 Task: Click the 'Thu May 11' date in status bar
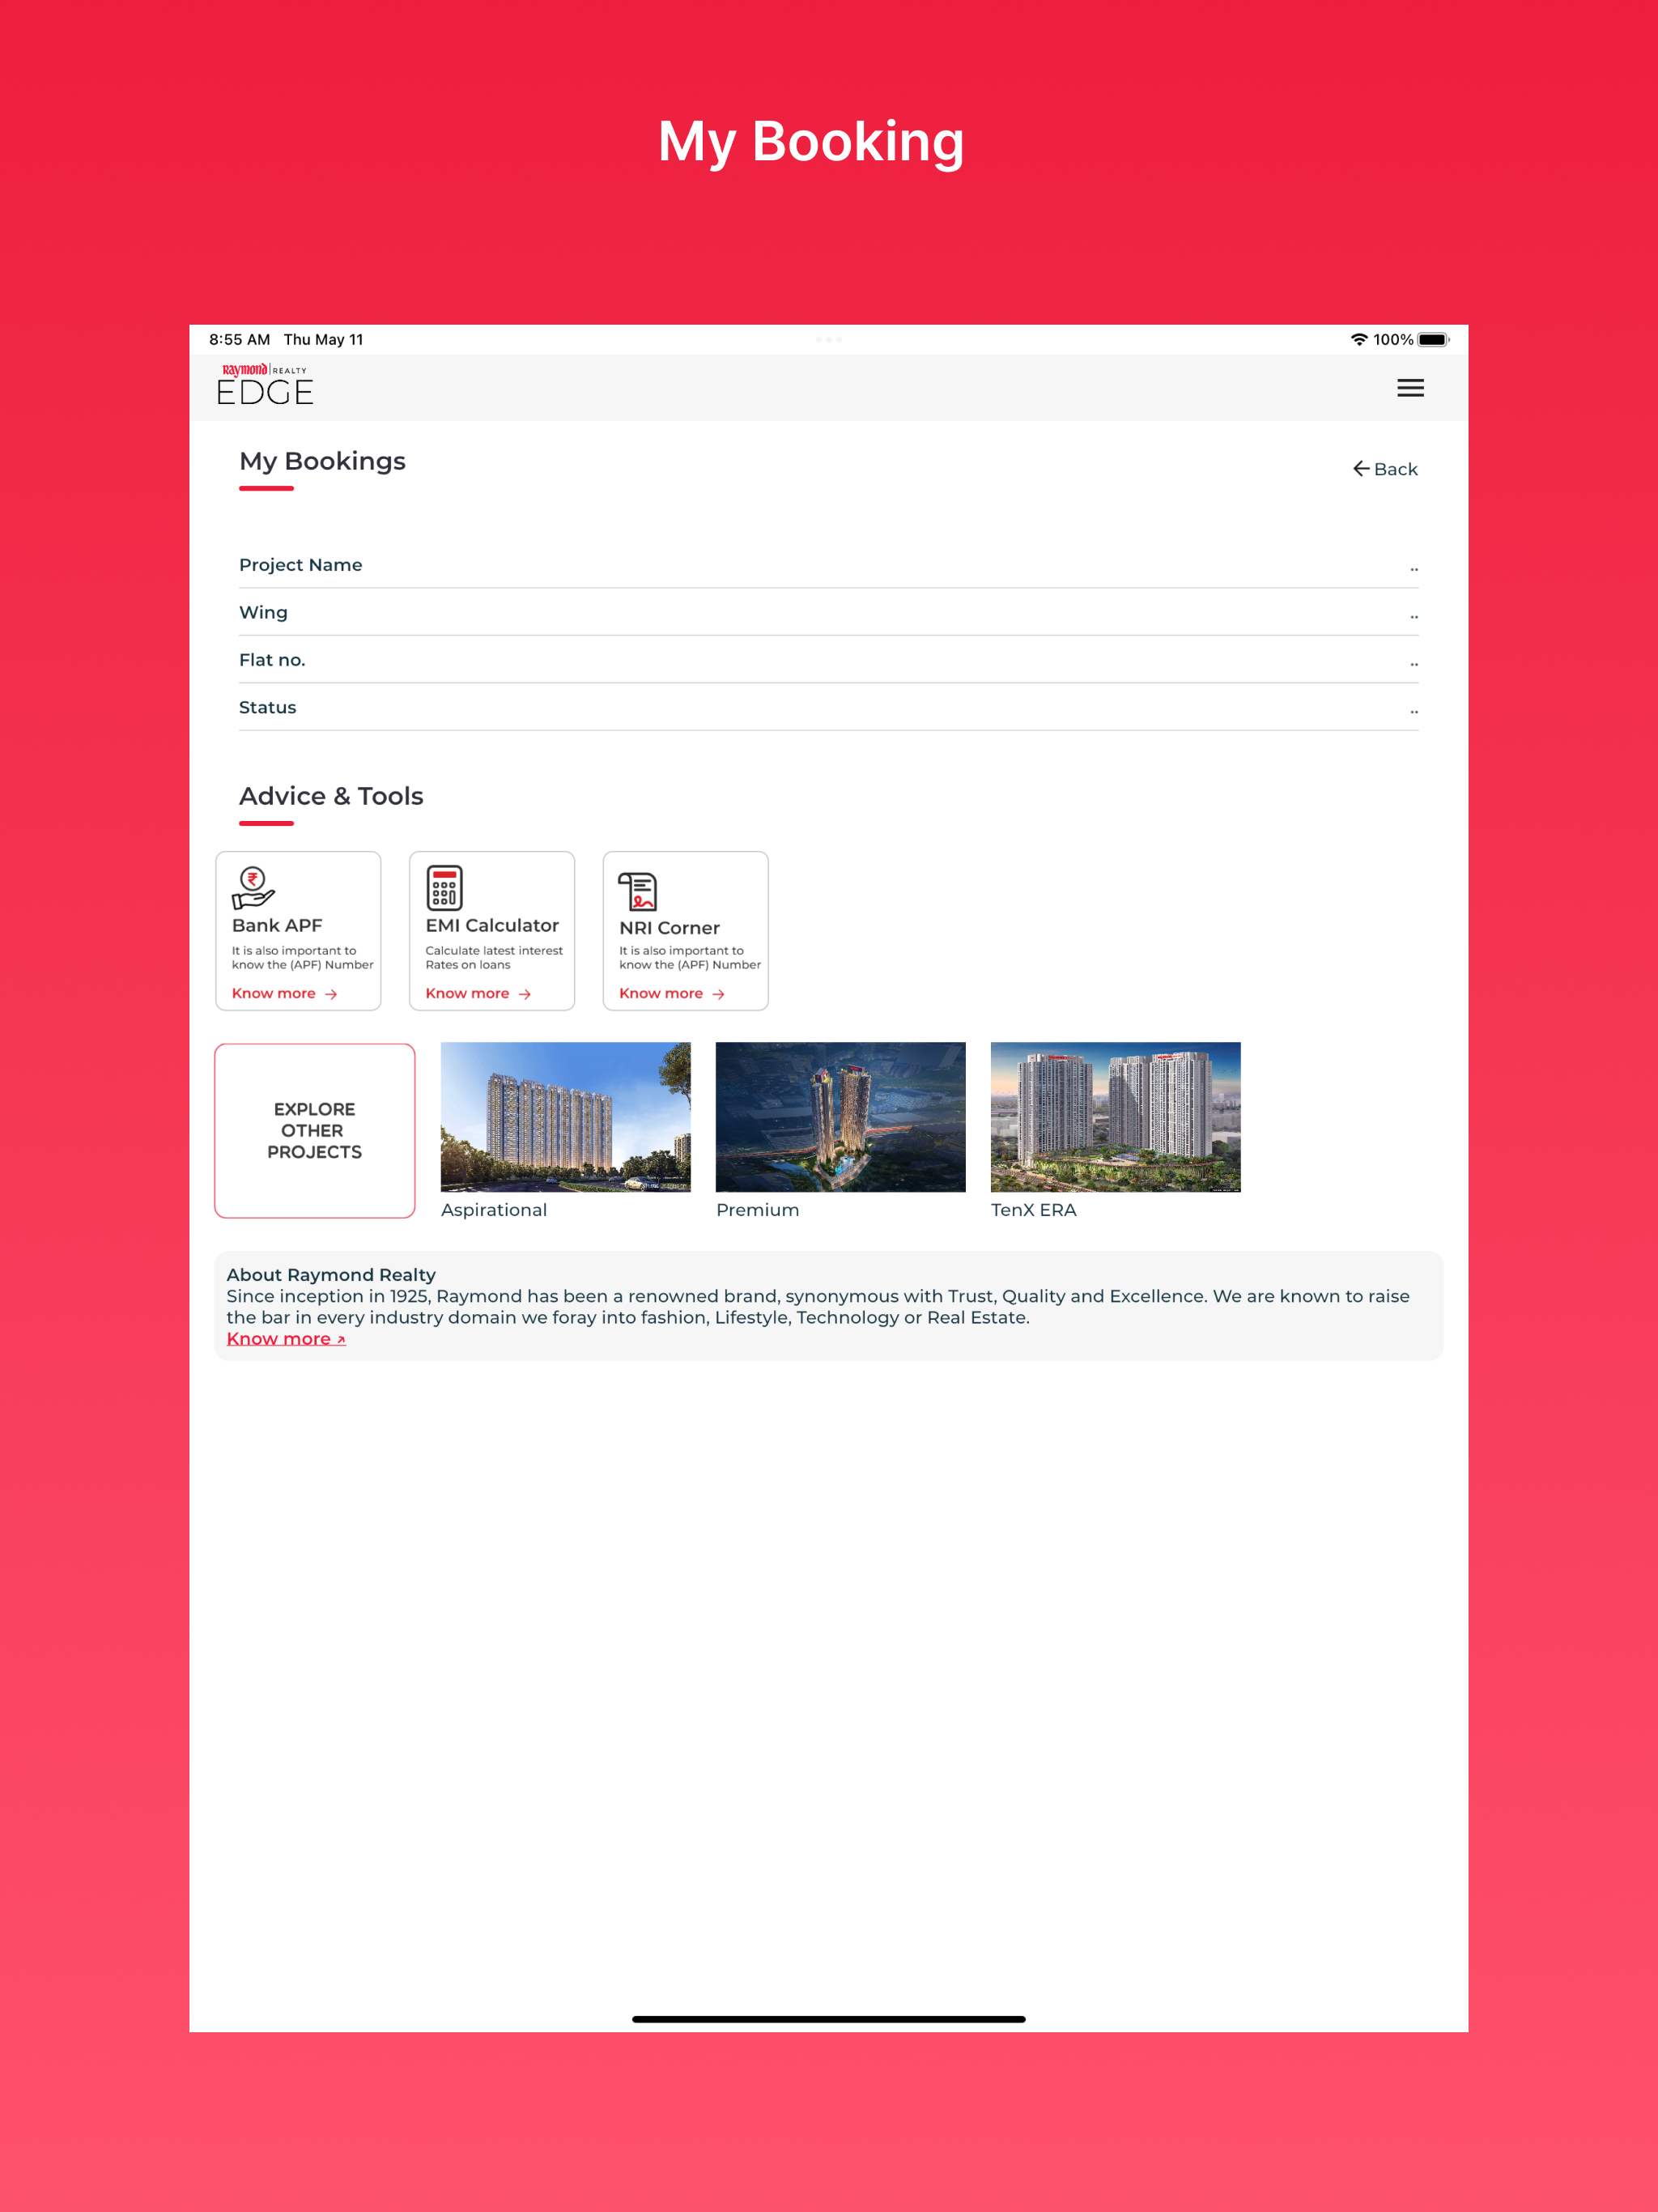pyautogui.click(x=324, y=340)
